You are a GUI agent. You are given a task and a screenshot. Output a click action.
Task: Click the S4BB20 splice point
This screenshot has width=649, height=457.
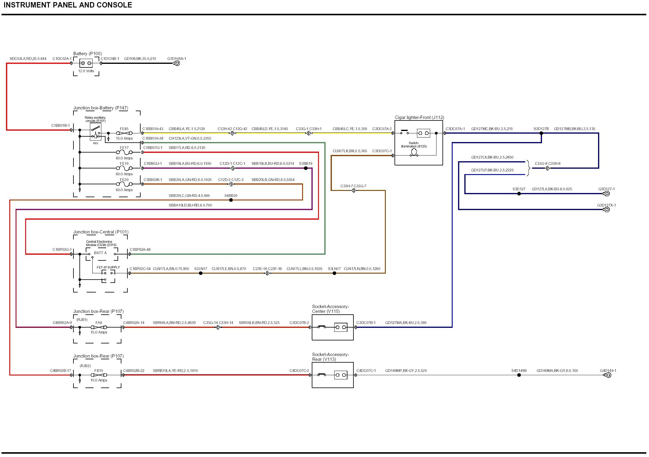point(231,200)
